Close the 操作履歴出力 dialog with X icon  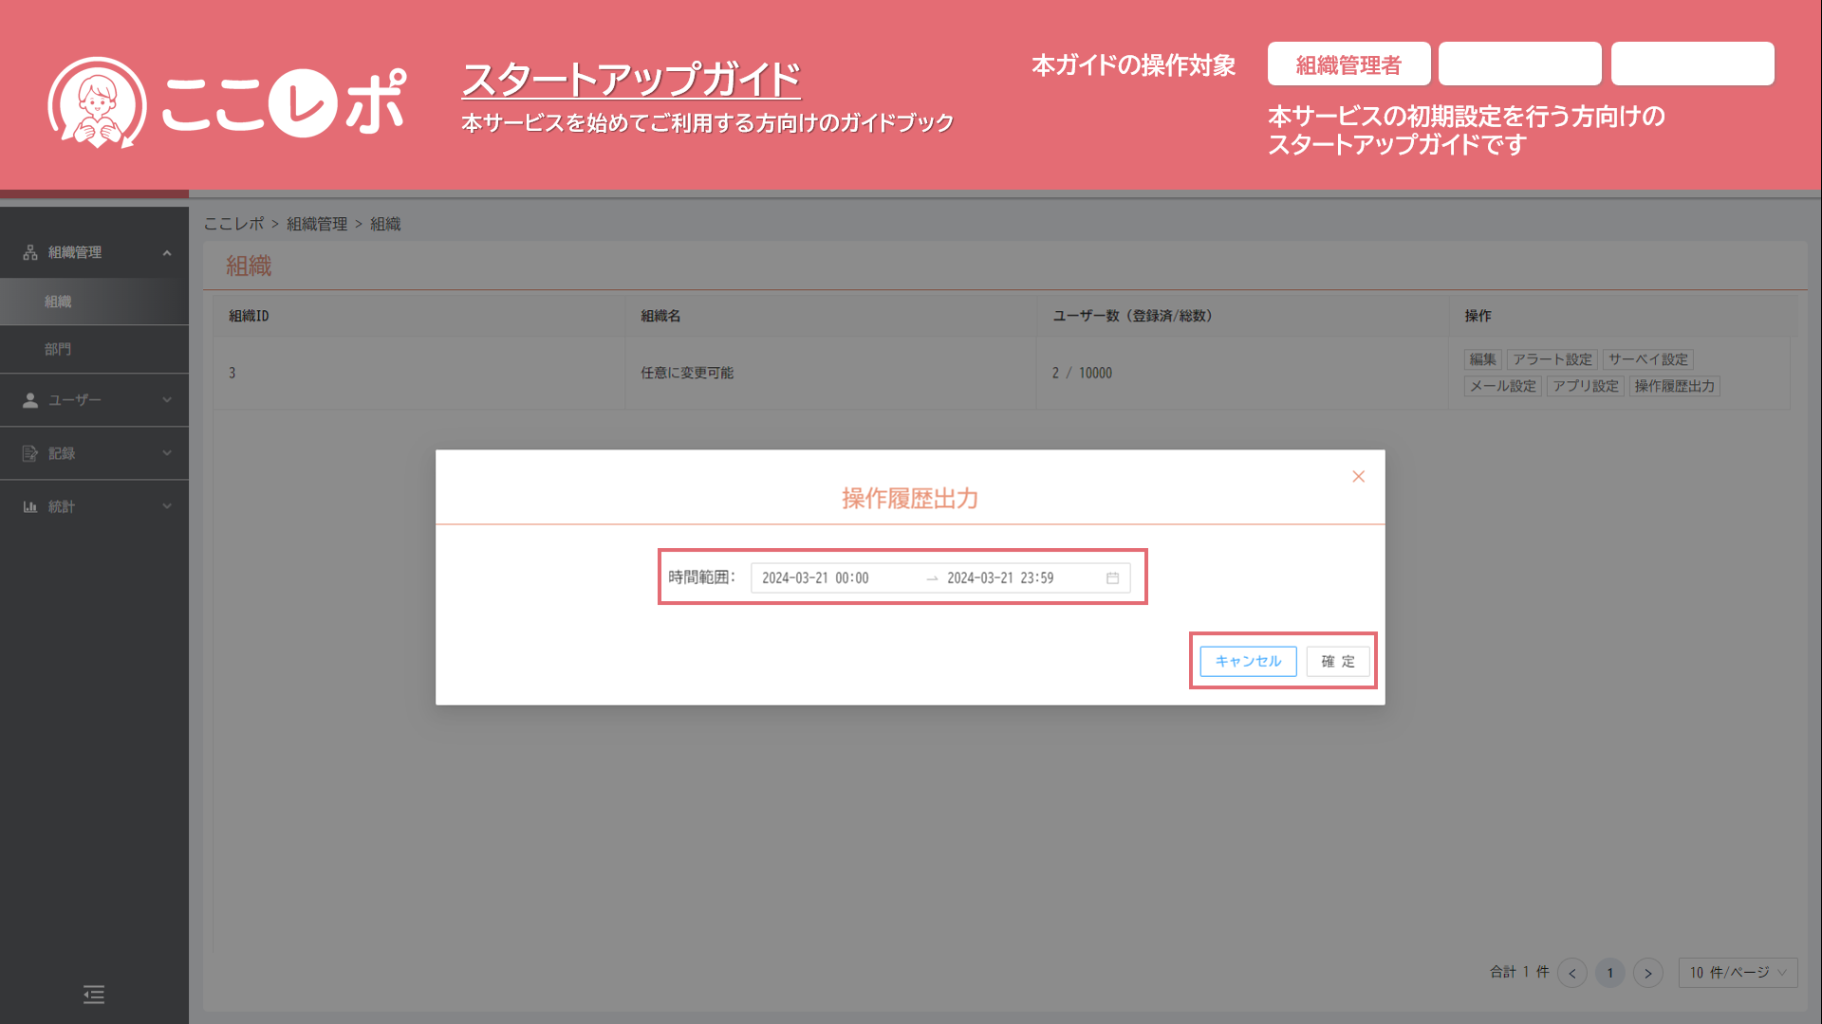pos(1358,477)
